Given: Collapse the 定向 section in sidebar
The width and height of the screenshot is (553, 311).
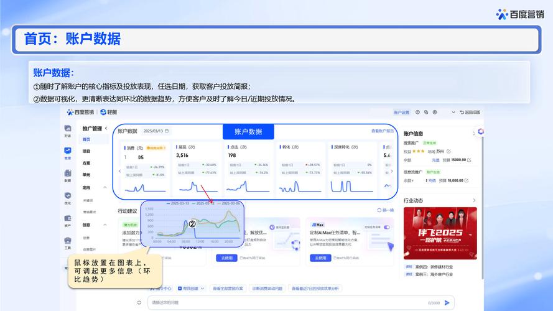Looking at the screenshot, I should (105, 188).
